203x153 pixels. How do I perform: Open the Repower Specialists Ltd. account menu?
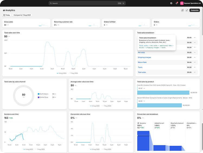pyautogui.click(x=191, y=3)
